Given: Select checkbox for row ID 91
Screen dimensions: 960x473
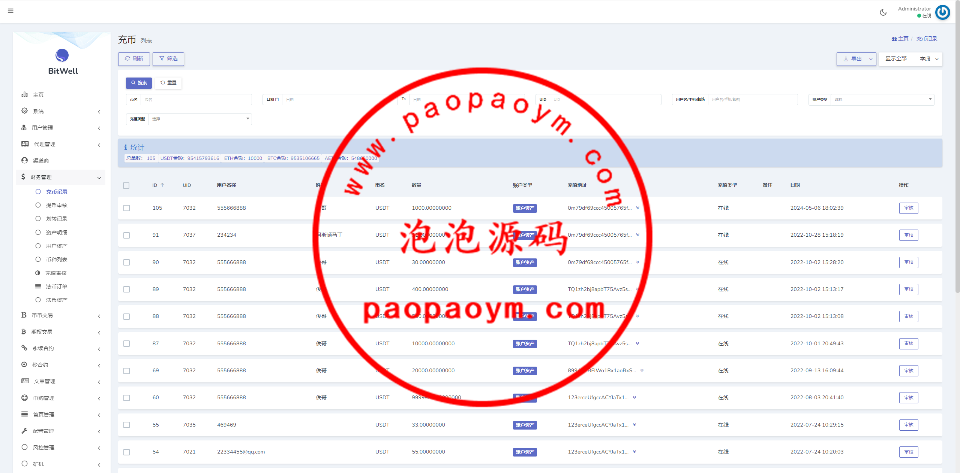Looking at the screenshot, I should click(127, 235).
